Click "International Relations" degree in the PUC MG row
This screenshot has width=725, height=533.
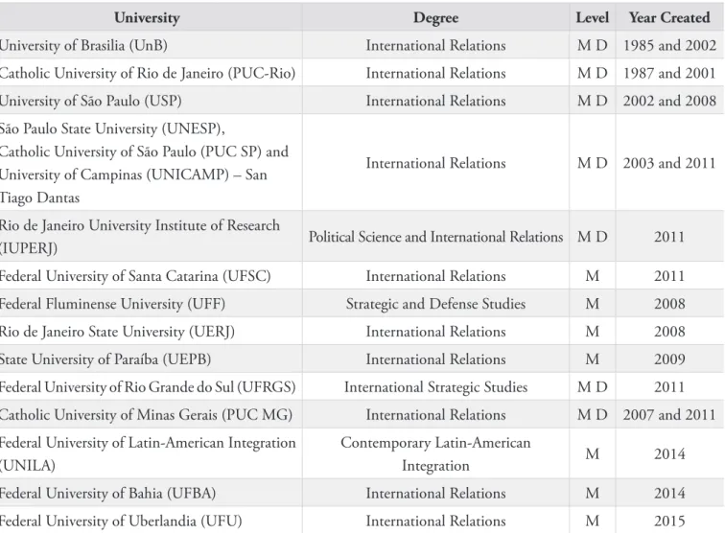(436, 415)
